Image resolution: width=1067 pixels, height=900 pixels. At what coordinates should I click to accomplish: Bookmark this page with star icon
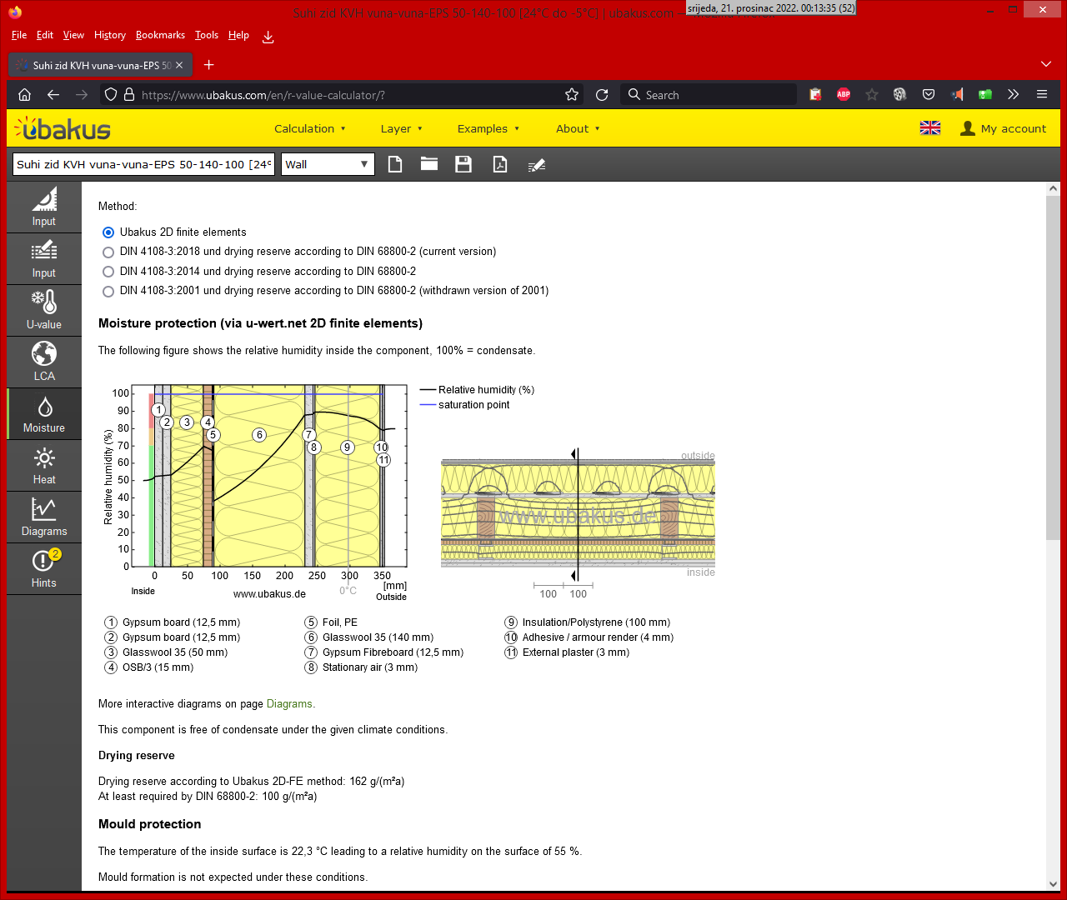(572, 95)
